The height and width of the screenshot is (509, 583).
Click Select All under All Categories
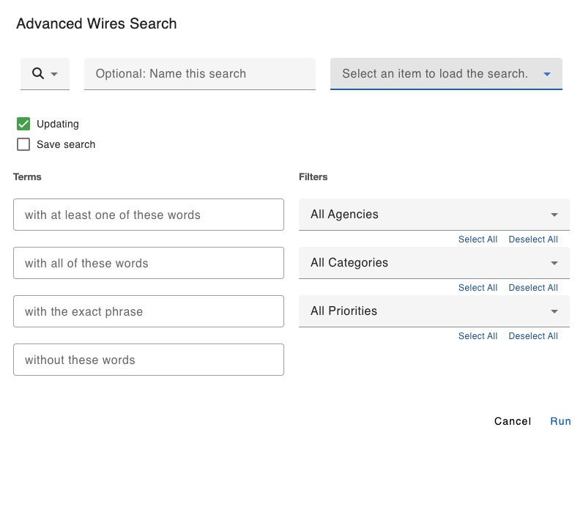coord(478,288)
